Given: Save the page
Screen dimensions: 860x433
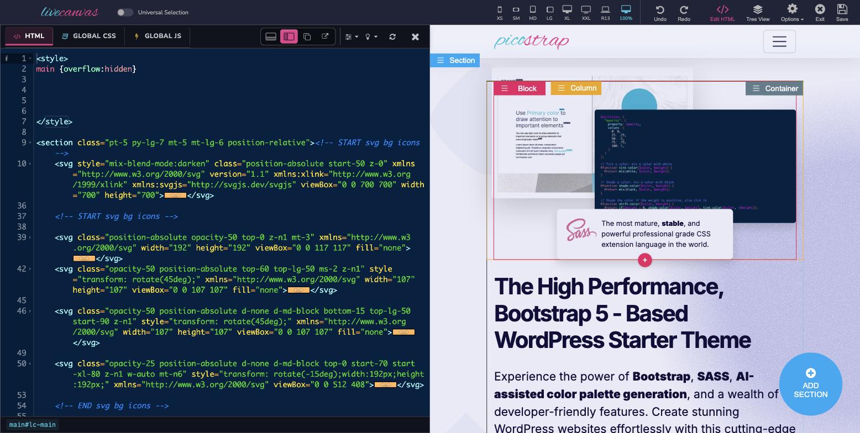Looking at the screenshot, I should tap(842, 13).
